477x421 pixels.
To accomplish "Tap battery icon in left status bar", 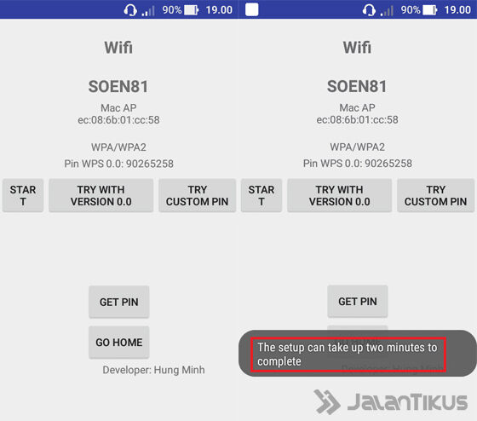I will point(192,10).
